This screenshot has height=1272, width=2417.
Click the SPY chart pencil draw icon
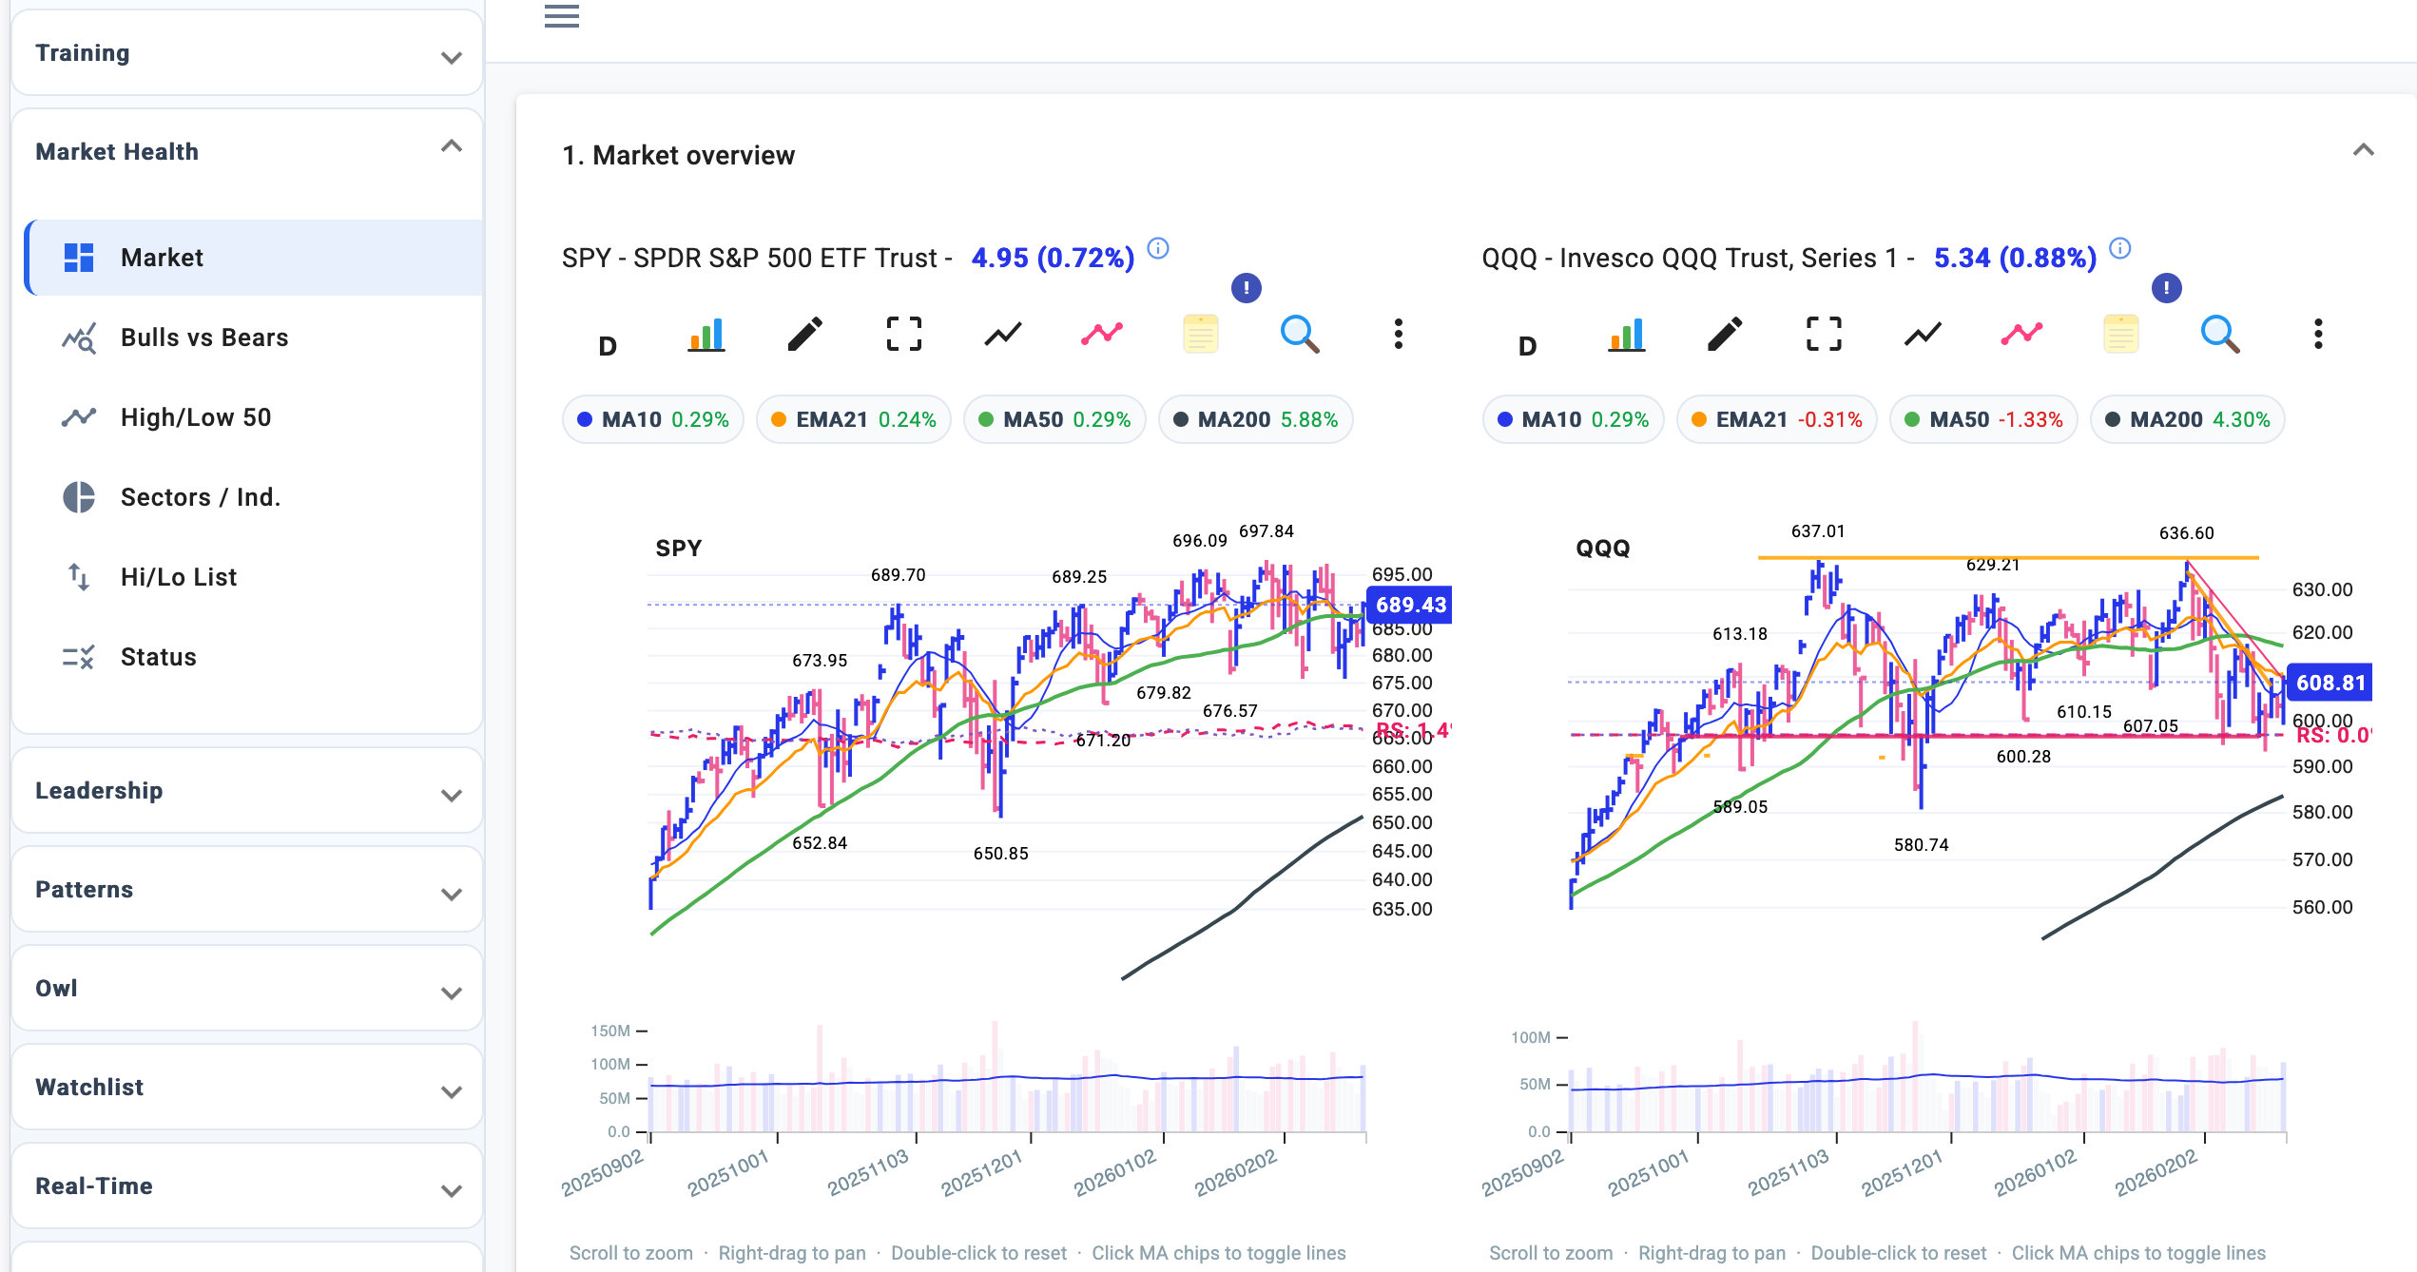tap(804, 335)
